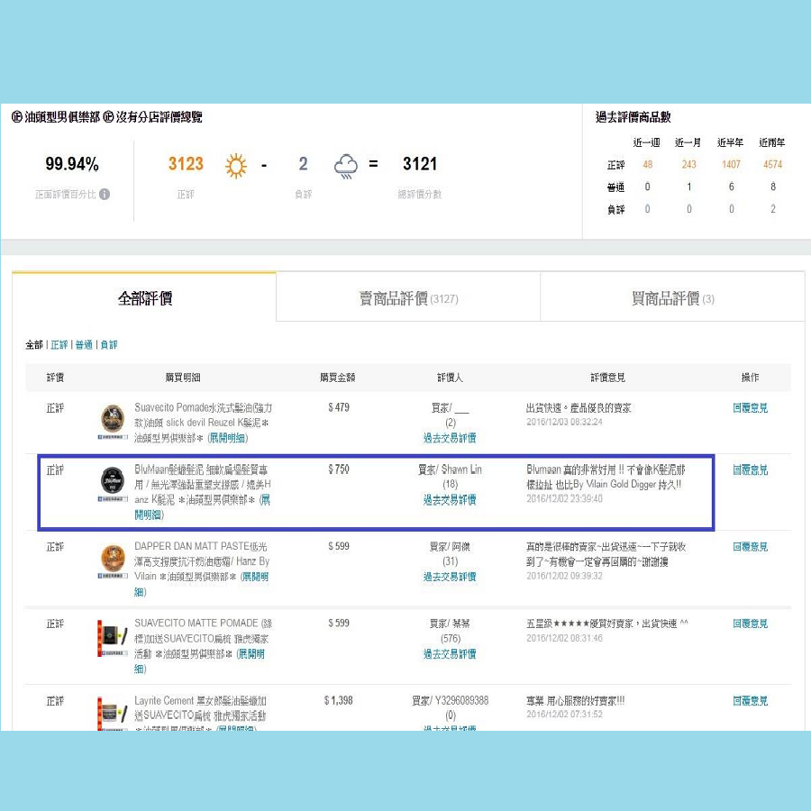
Task: Click 回覆意見 for Shawn Lin's review
Action: point(750,469)
